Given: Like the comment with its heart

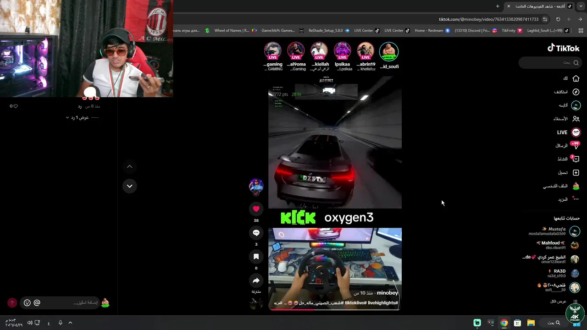Looking at the screenshot, I should point(15,106).
